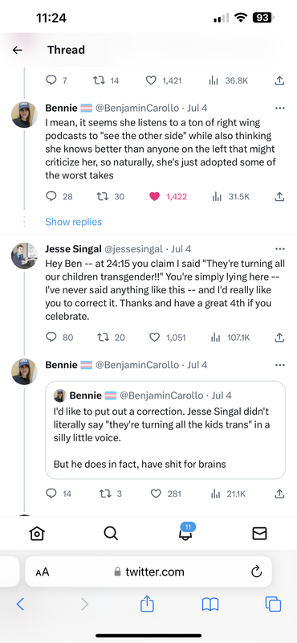
Task: Open notifications bell with 11 badge
Action: pyautogui.click(x=186, y=532)
